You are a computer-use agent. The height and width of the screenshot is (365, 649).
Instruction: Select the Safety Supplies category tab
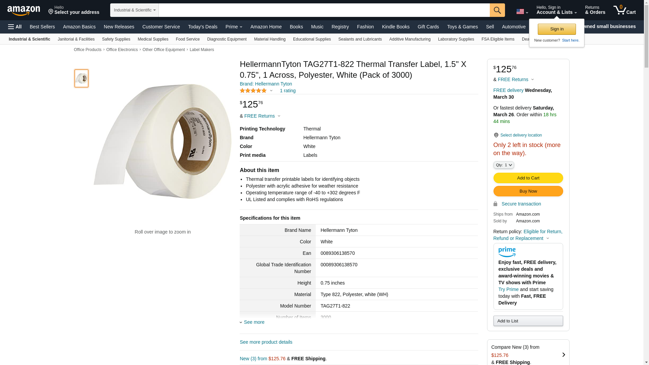click(116, 39)
